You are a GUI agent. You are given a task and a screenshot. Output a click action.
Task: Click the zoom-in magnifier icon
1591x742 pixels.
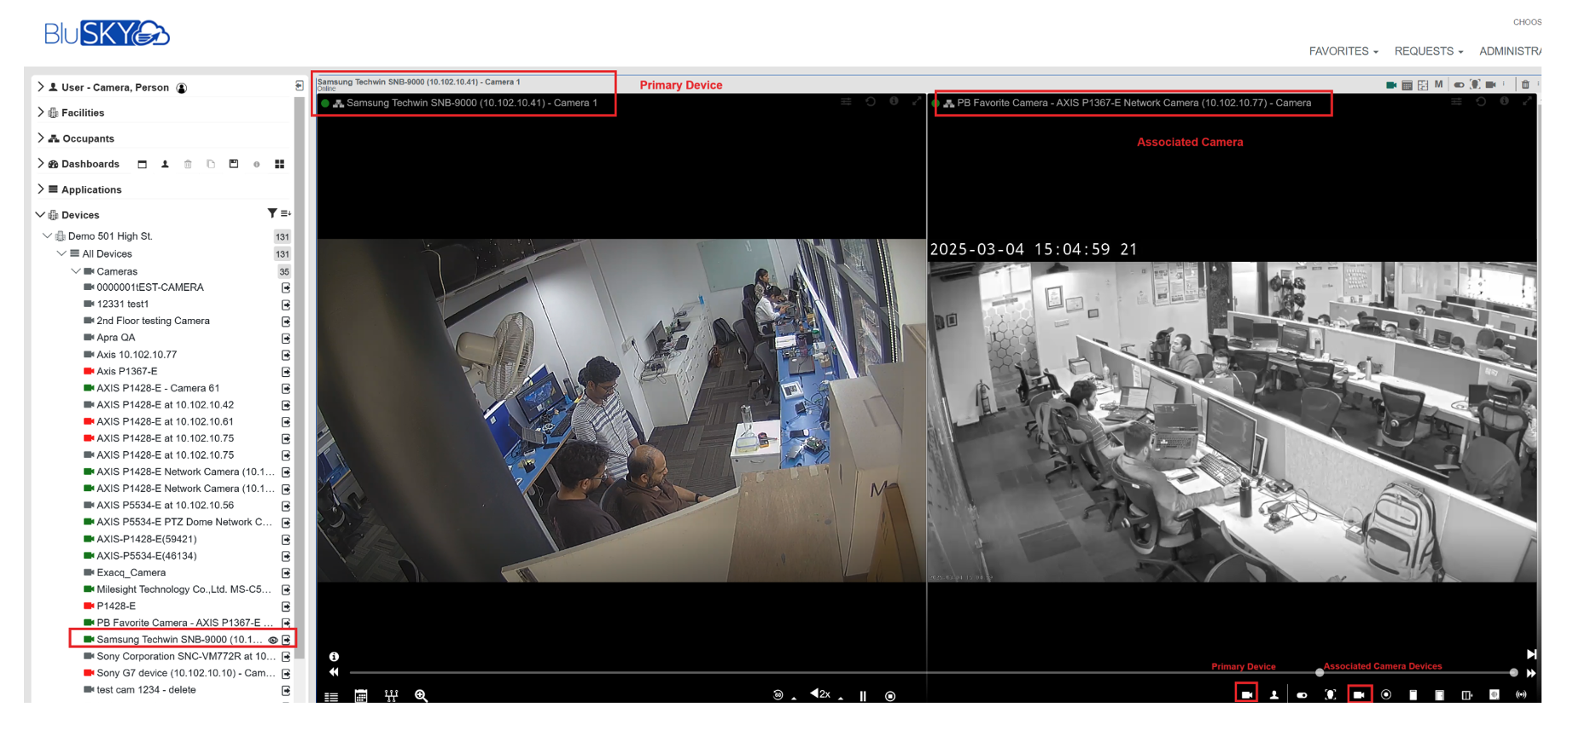pos(421,696)
